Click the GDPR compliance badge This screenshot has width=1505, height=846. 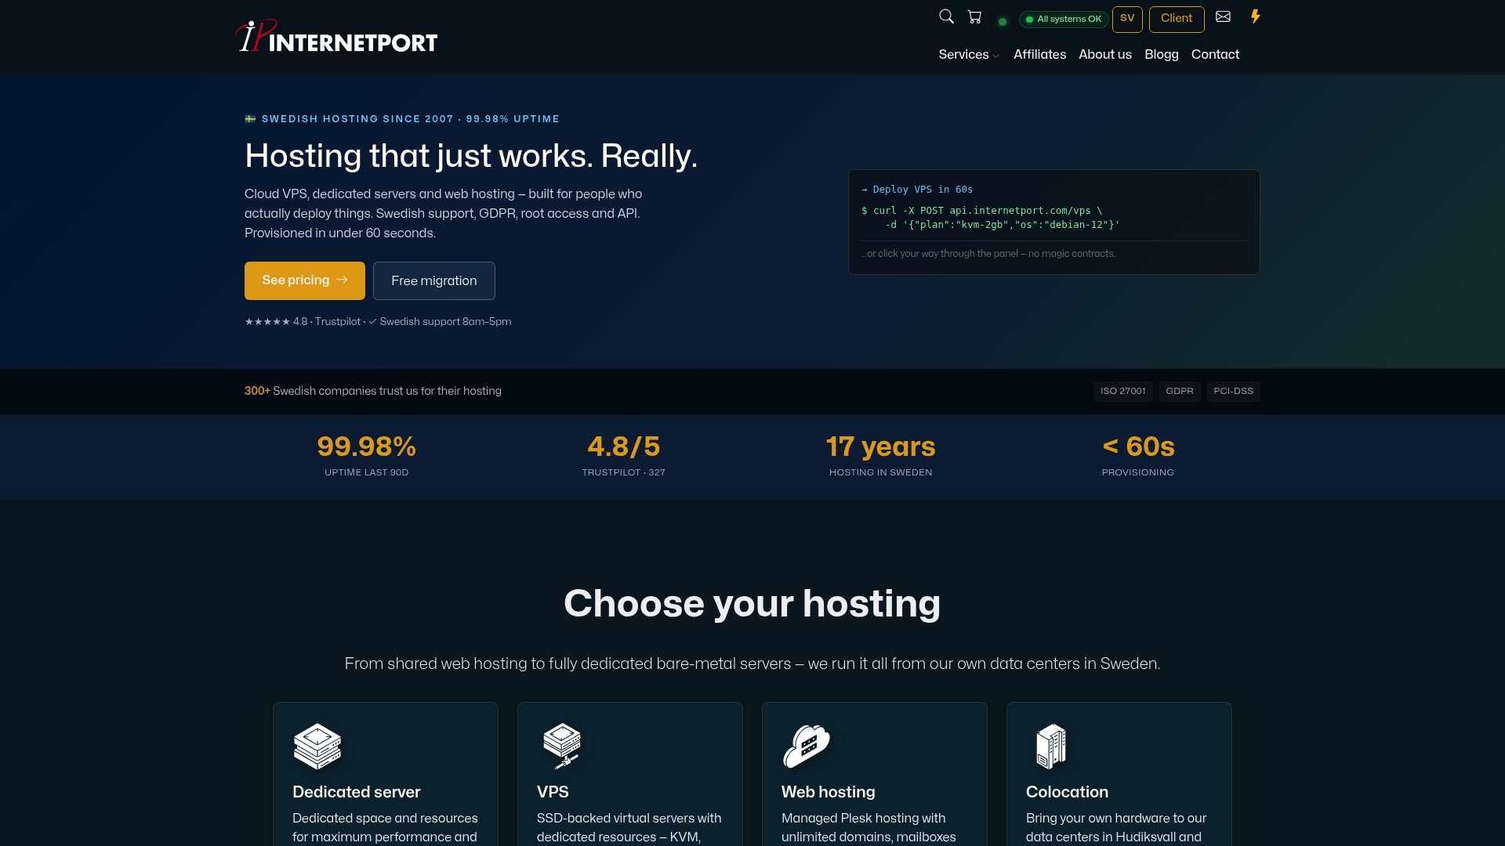(x=1179, y=391)
